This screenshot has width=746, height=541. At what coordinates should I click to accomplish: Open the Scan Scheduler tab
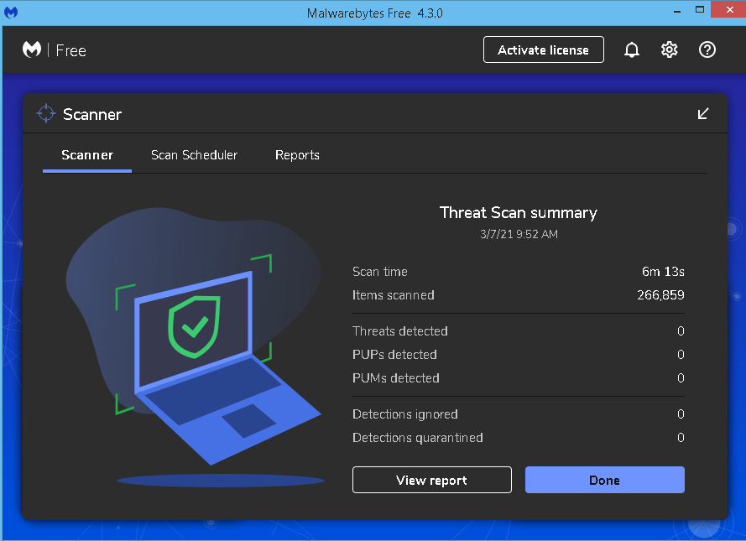[194, 155]
